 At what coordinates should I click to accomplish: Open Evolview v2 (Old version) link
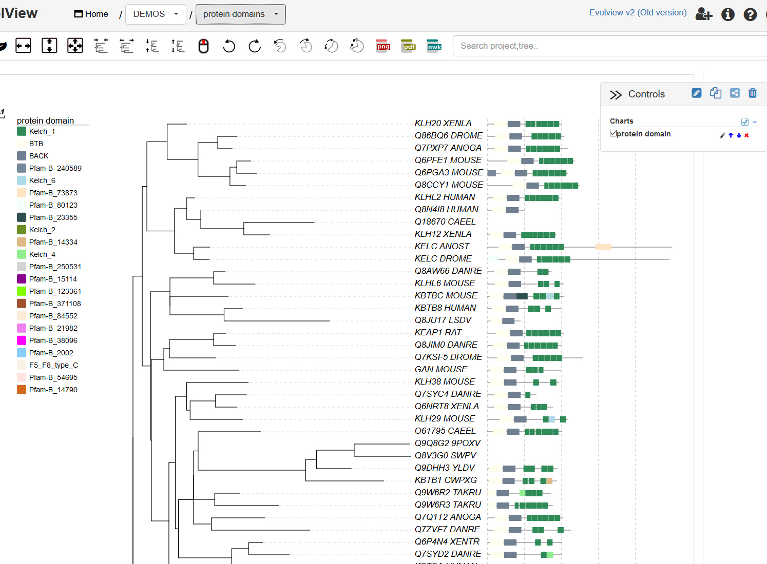pyautogui.click(x=638, y=13)
